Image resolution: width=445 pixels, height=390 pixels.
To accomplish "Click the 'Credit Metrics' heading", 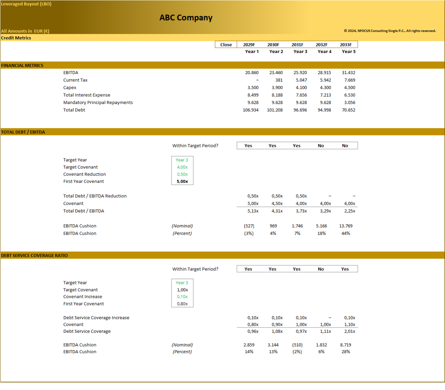I will [16, 38].
